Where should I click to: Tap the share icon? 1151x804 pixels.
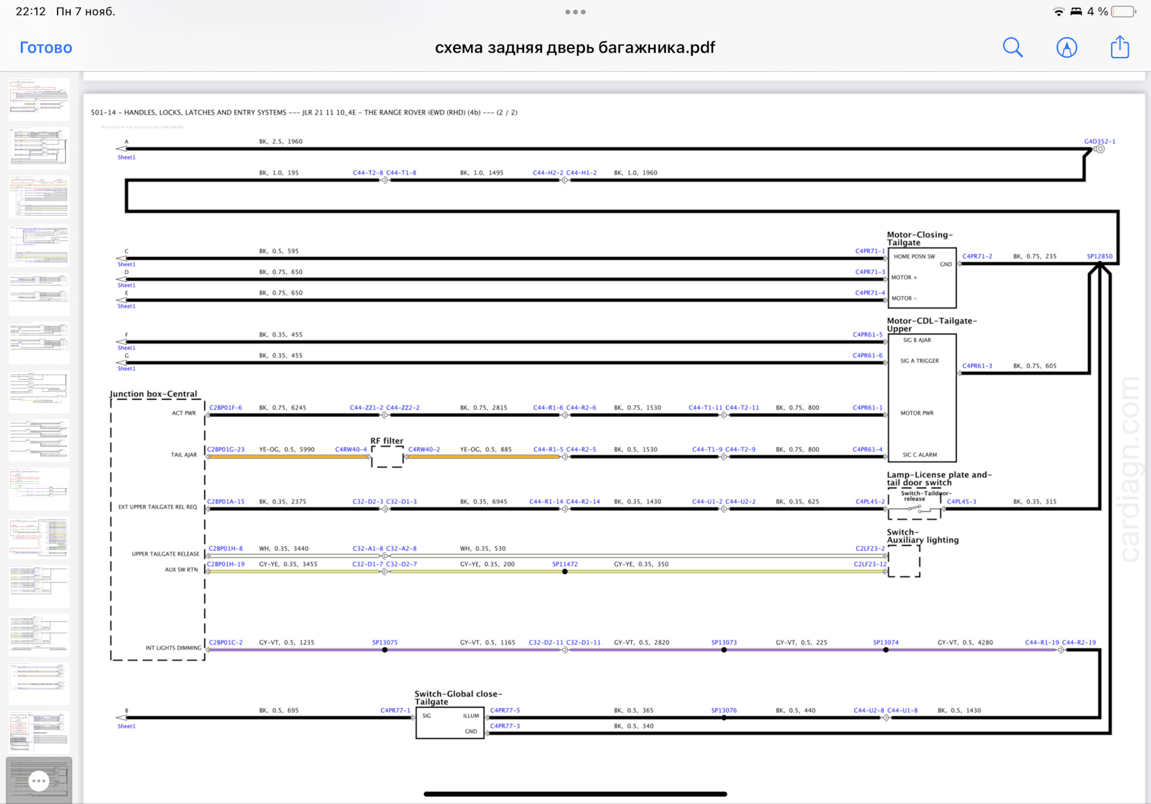1119,47
